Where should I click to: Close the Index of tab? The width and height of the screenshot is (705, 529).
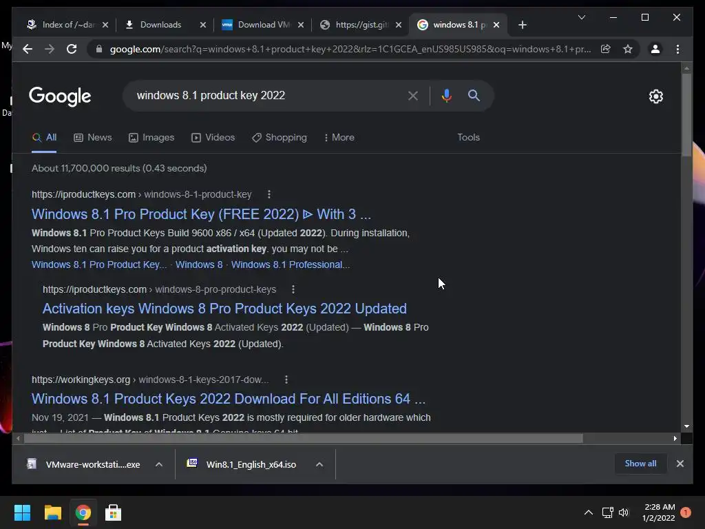105,25
